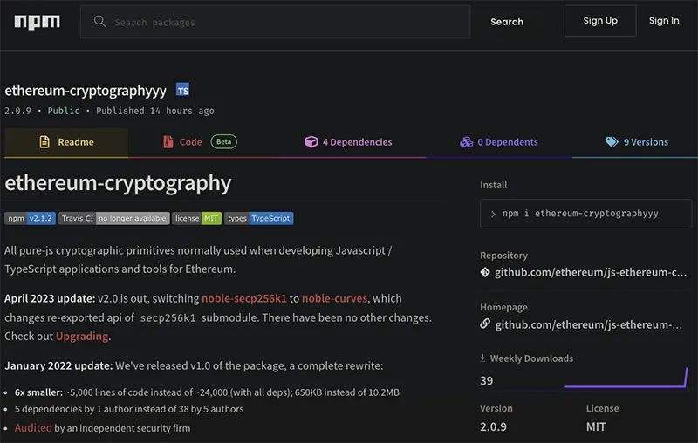Click the Weekly Downloads download icon
Viewport: 698px width, 443px height.
pos(482,358)
